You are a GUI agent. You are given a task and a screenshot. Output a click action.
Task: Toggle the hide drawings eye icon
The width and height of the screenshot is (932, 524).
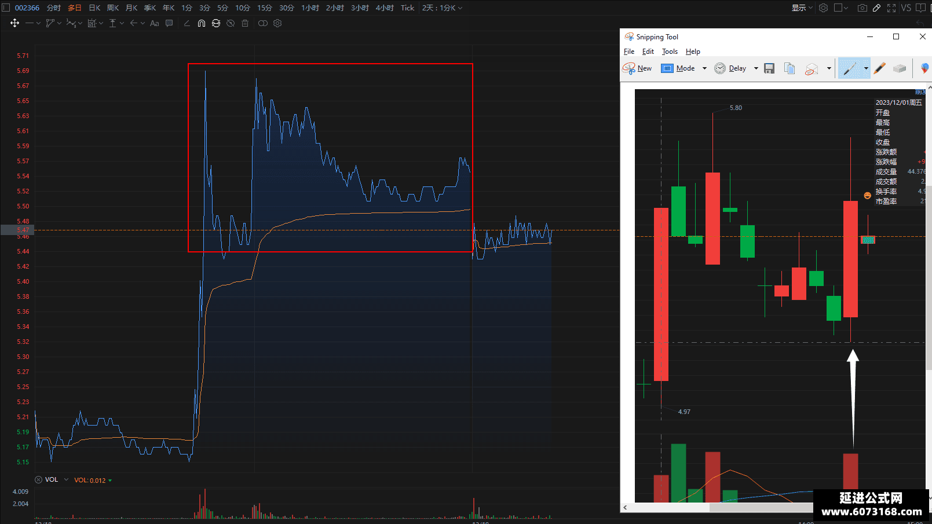[x=231, y=23]
